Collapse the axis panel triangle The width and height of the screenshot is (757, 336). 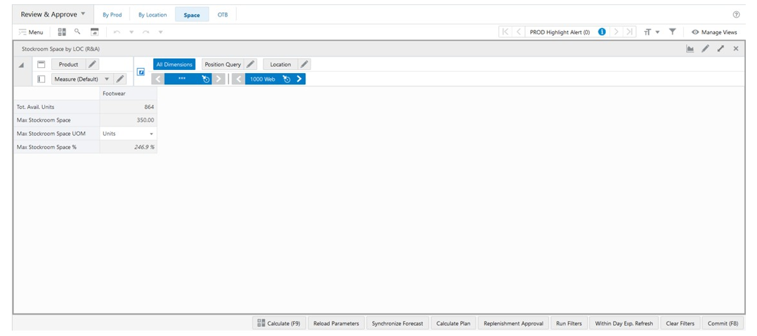click(x=21, y=65)
